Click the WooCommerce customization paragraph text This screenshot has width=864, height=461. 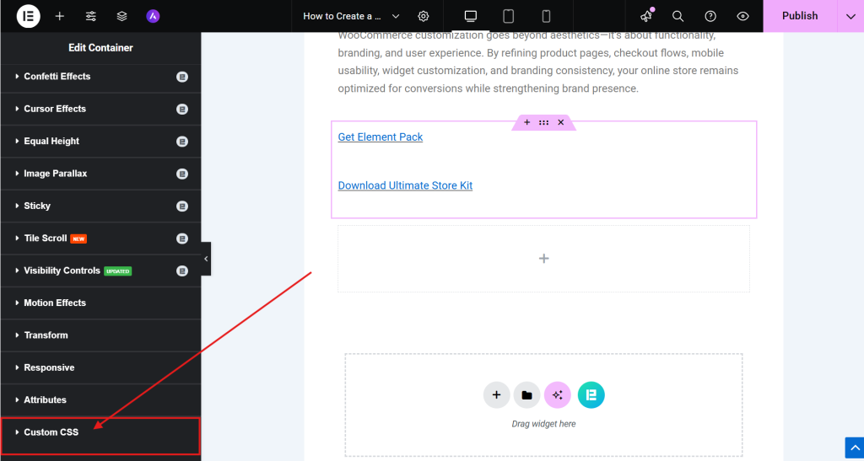pyautogui.click(x=537, y=62)
